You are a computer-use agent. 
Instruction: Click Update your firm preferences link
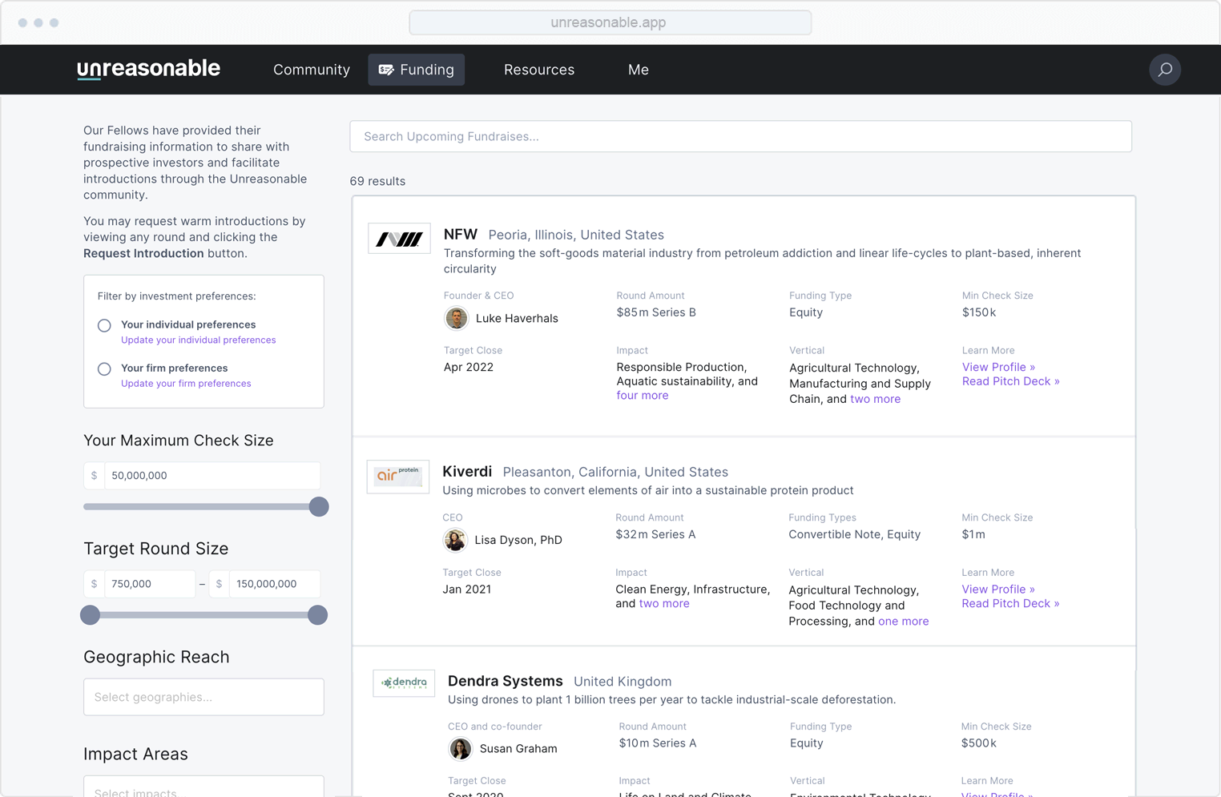[x=186, y=384]
